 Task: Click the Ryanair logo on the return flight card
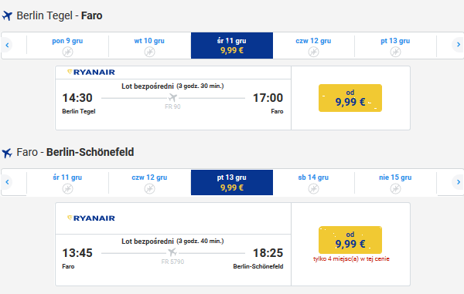pyautogui.click(x=91, y=218)
